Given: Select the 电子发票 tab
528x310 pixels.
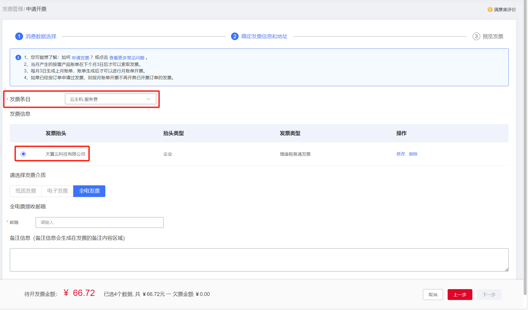Looking at the screenshot, I should [x=57, y=191].
